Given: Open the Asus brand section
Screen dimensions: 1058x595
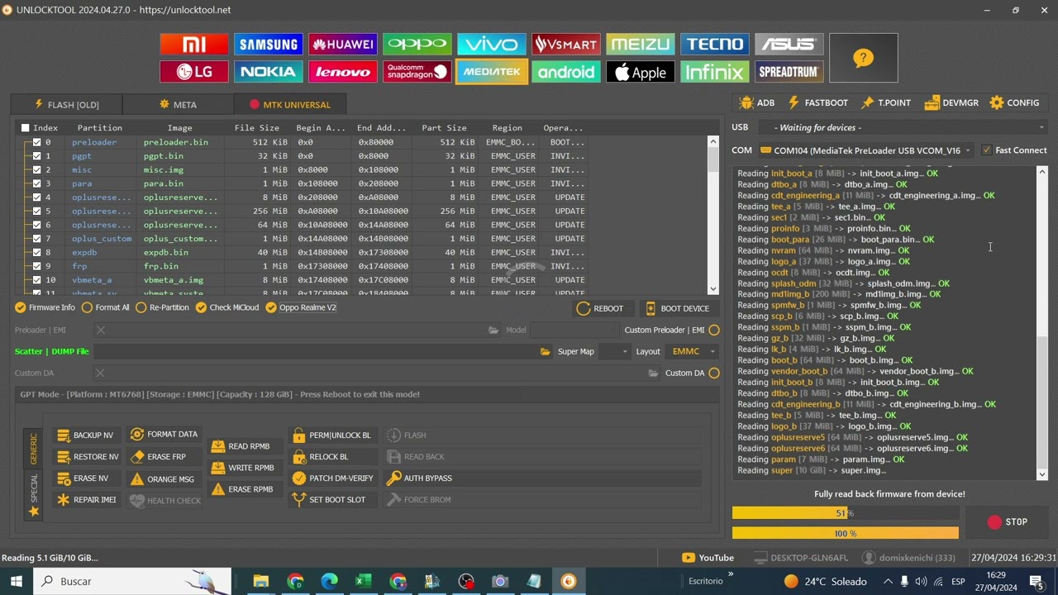Looking at the screenshot, I should click(x=789, y=44).
